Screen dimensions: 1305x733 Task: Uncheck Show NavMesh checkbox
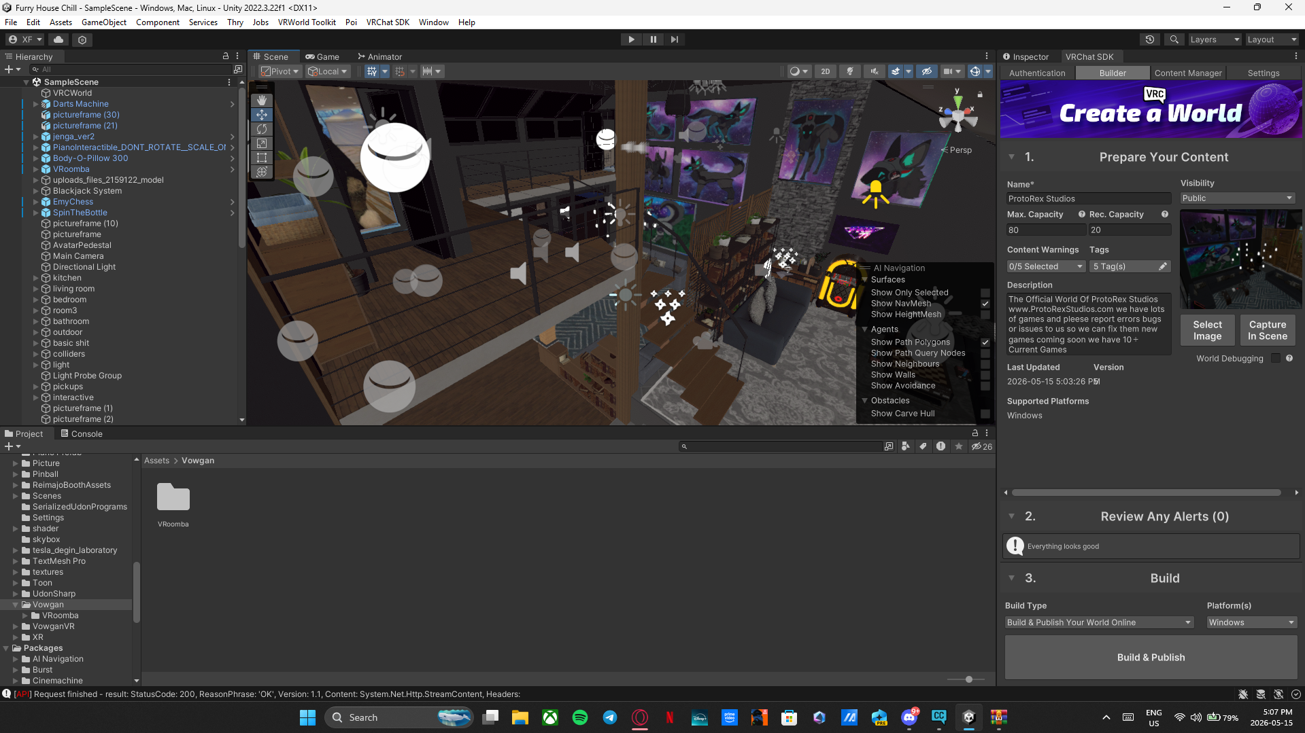(985, 304)
